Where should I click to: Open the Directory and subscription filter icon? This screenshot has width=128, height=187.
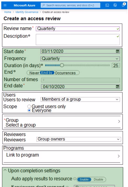click(115, 5)
